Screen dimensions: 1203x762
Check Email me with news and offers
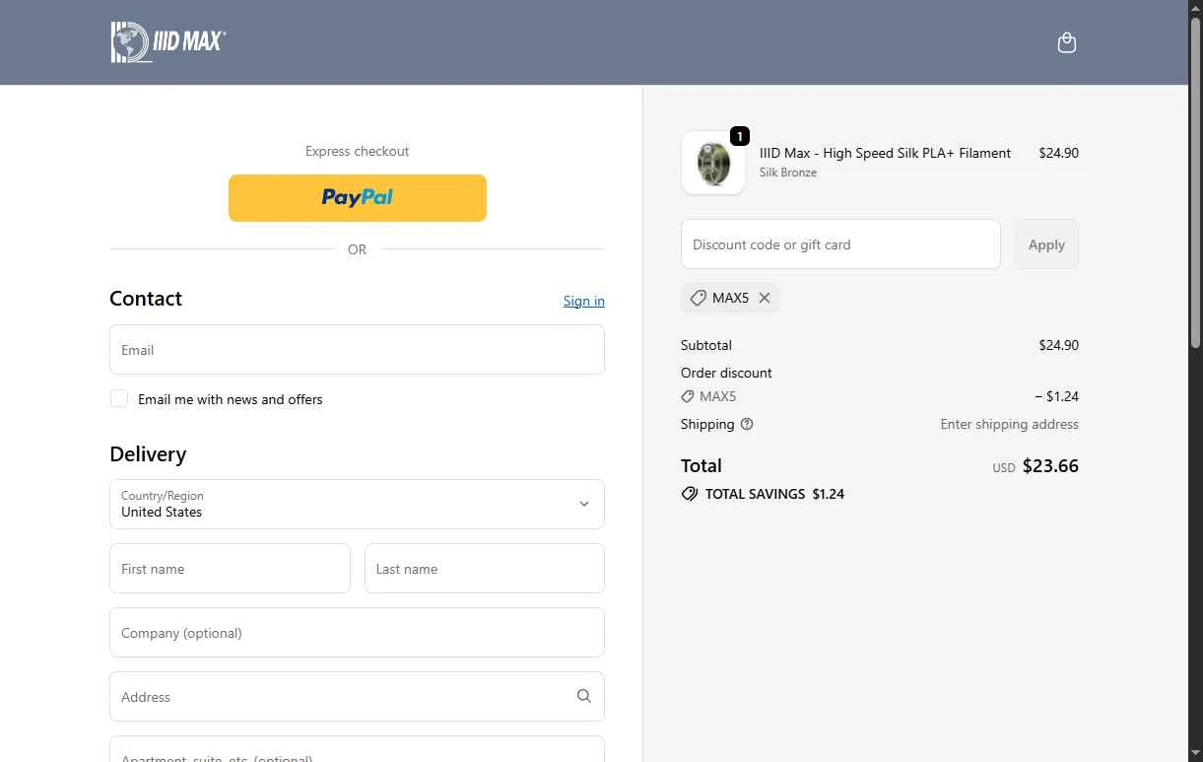click(119, 398)
